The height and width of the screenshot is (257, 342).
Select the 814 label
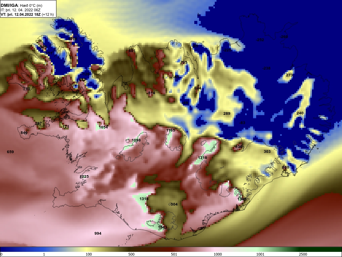[x=151, y=93]
